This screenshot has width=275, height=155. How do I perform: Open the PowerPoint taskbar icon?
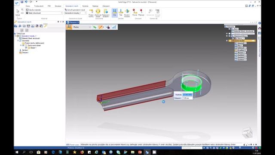pos(140,152)
